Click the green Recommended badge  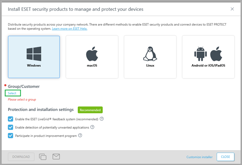[x=90, y=110]
